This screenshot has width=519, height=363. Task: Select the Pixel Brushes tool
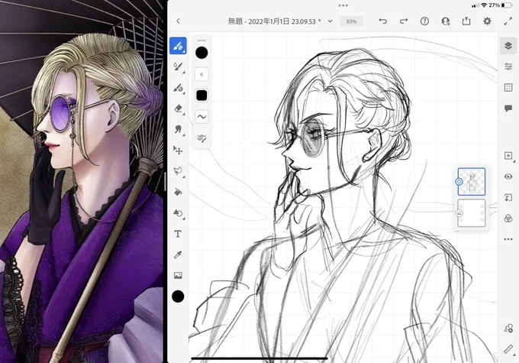click(x=178, y=46)
